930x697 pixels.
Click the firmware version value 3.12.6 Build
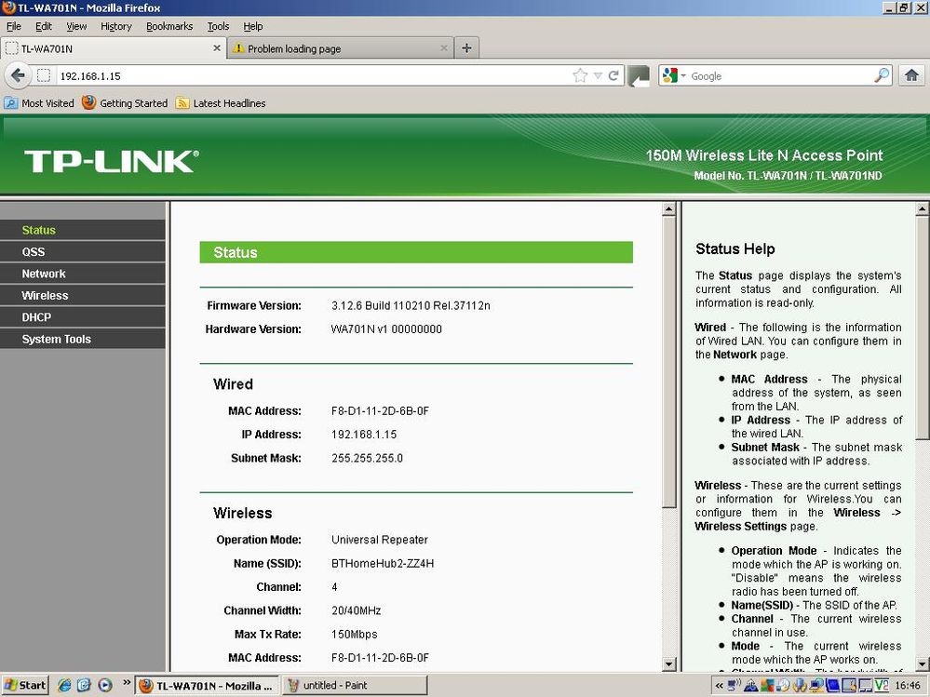(x=411, y=306)
